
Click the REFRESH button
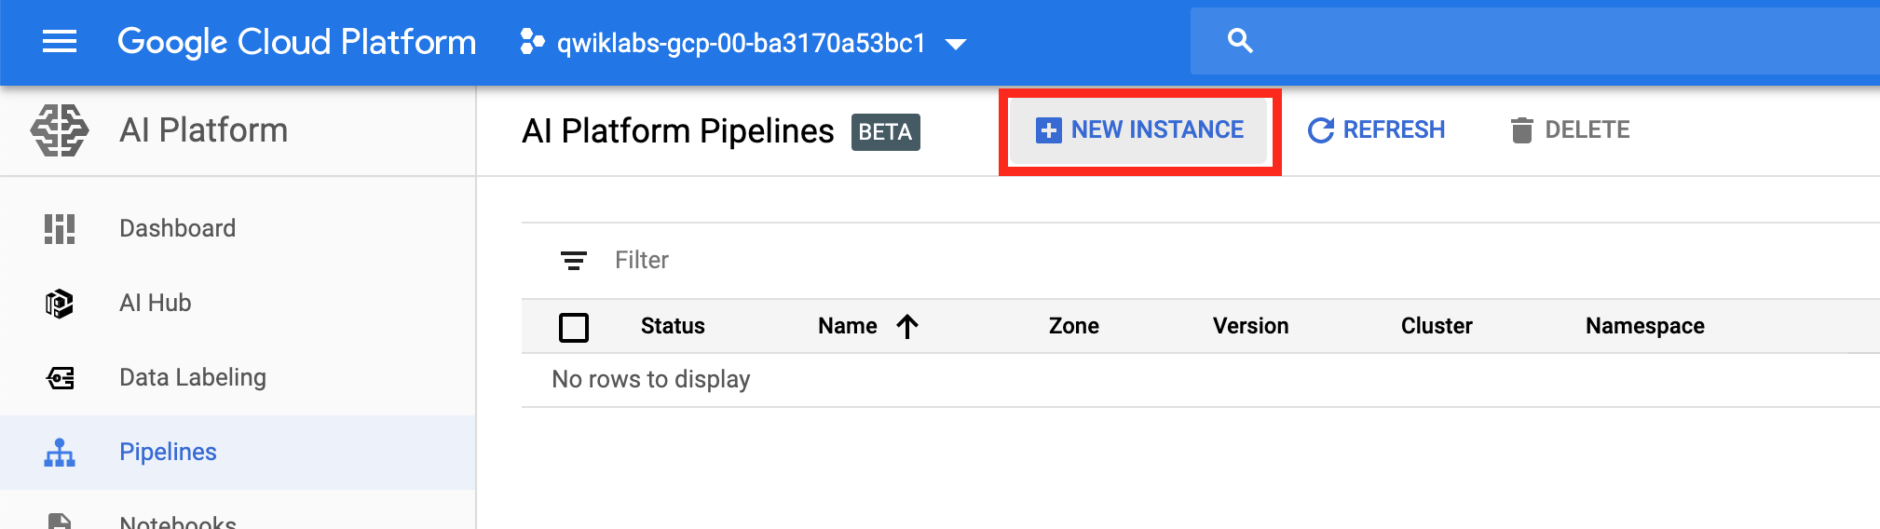1376,130
